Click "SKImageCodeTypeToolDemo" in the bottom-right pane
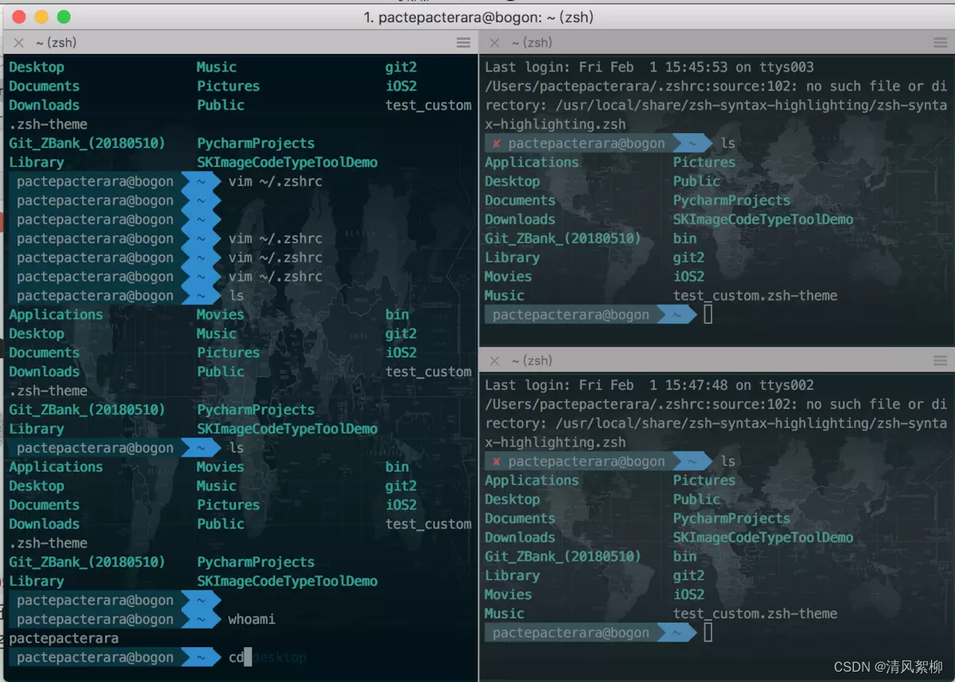The width and height of the screenshot is (955, 682). point(763,538)
